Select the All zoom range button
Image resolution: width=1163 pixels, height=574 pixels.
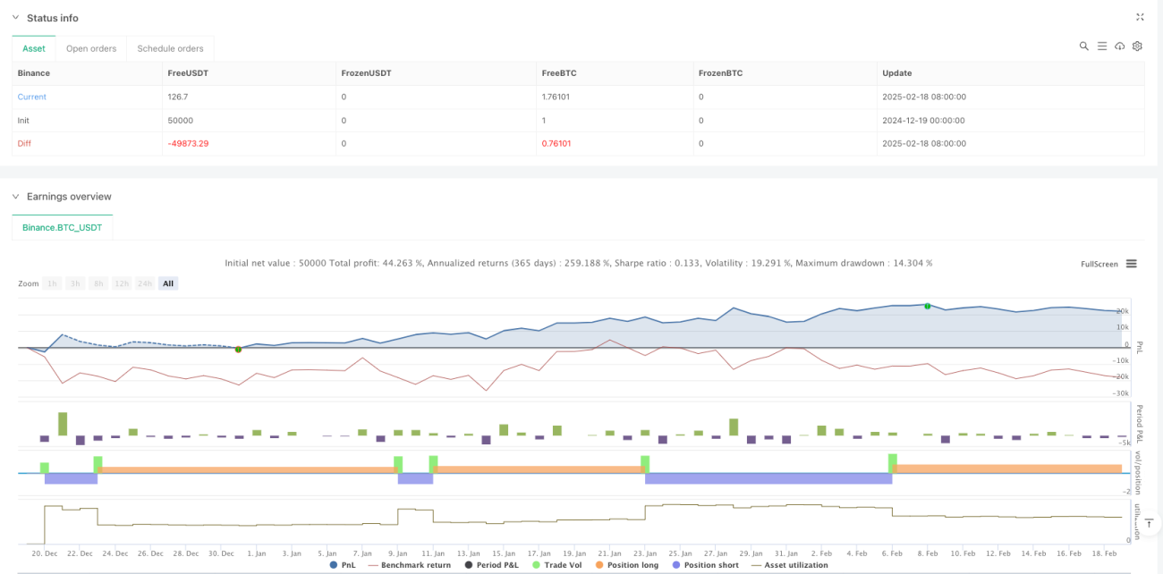click(x=168, y=283)
